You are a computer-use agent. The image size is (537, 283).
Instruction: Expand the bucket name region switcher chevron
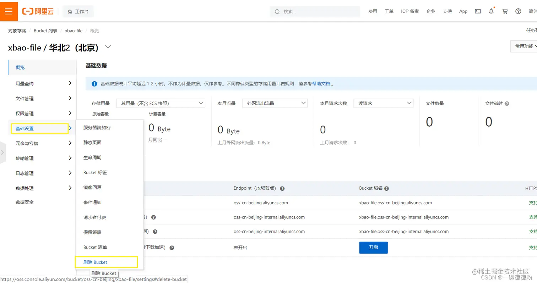click(x=108, y=47)
